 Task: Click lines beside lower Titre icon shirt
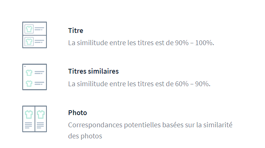39,41
